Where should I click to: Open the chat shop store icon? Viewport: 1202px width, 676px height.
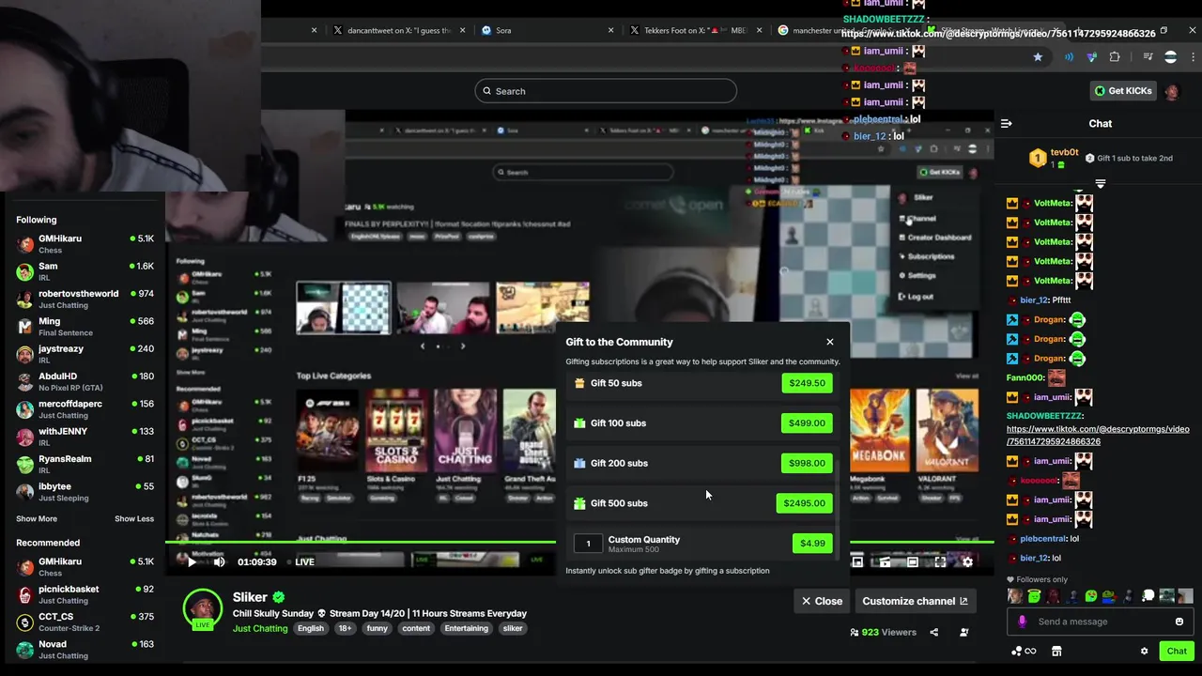coord(1056,652)
